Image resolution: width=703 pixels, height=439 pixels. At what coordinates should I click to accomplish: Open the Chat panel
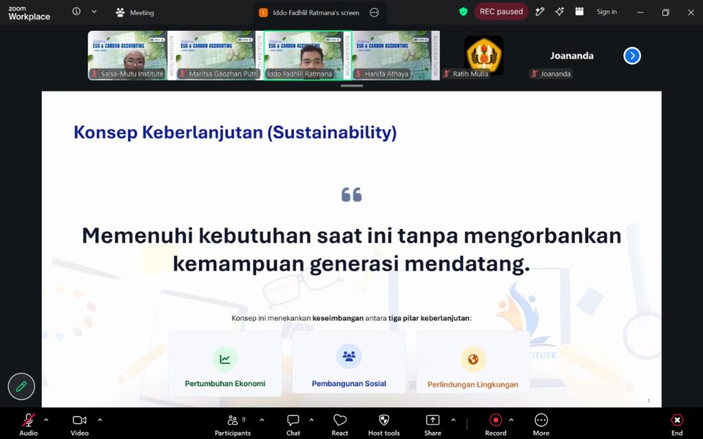click(x=293, y=424)
